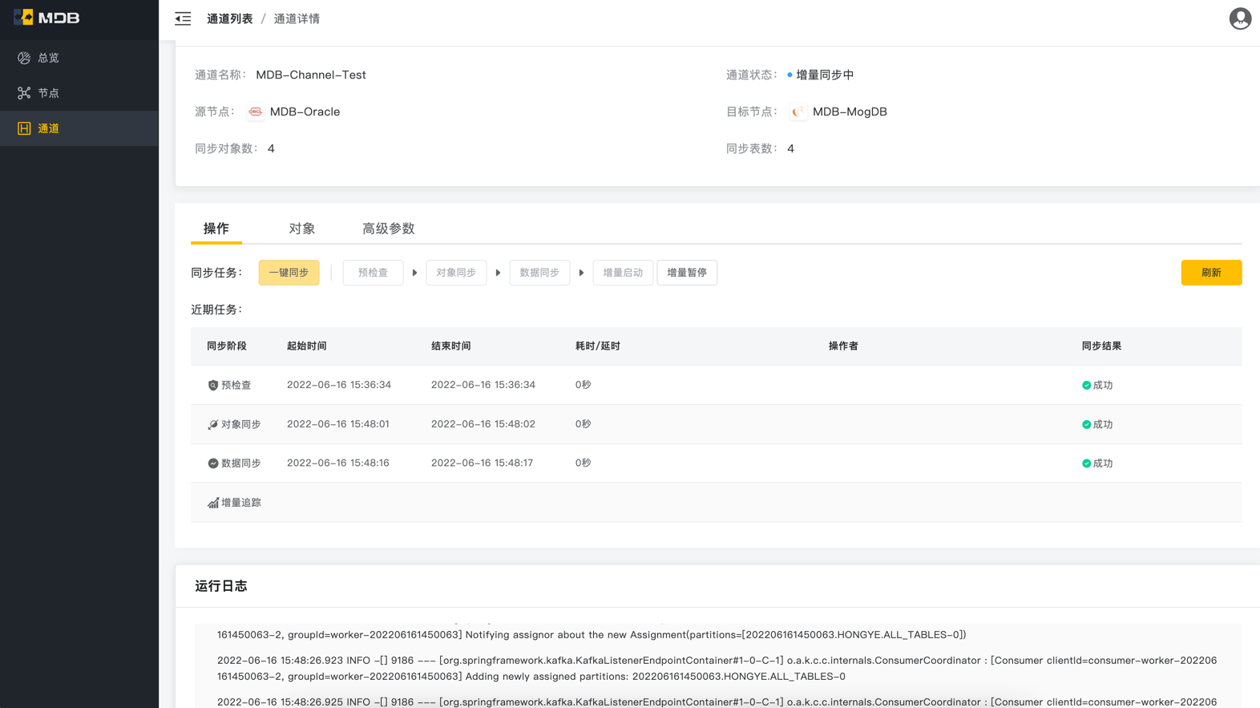Open 总览 from the sidebar menu

coord(79,58)
